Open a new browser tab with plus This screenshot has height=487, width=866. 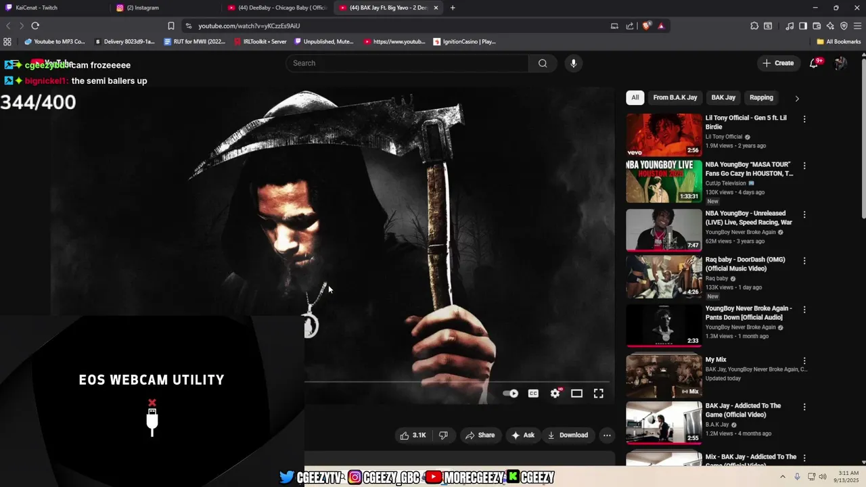(453, 7)
